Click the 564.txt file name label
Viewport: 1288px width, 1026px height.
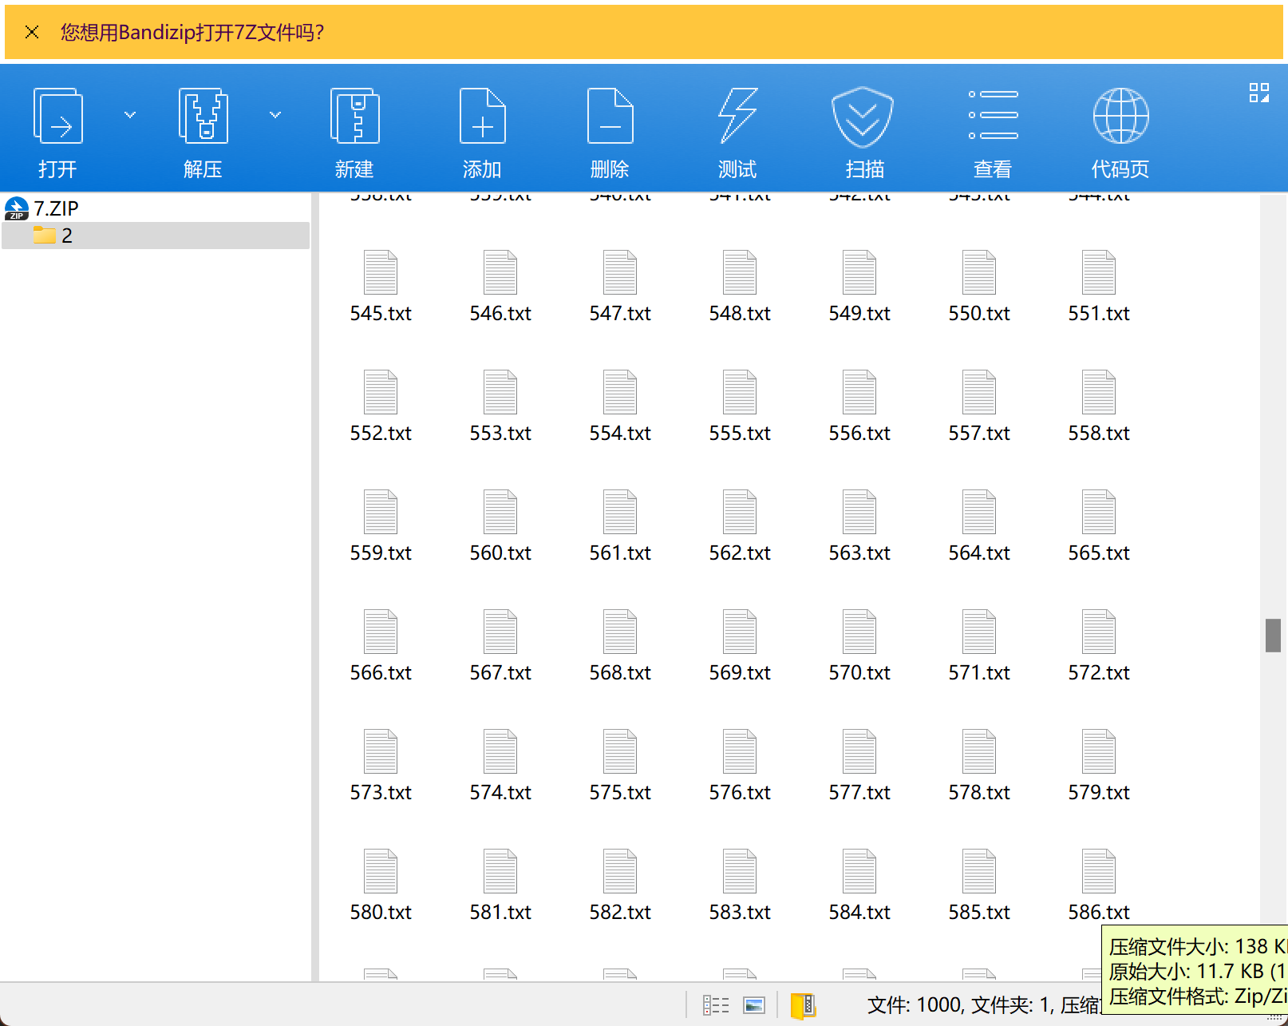pos(979,553)
